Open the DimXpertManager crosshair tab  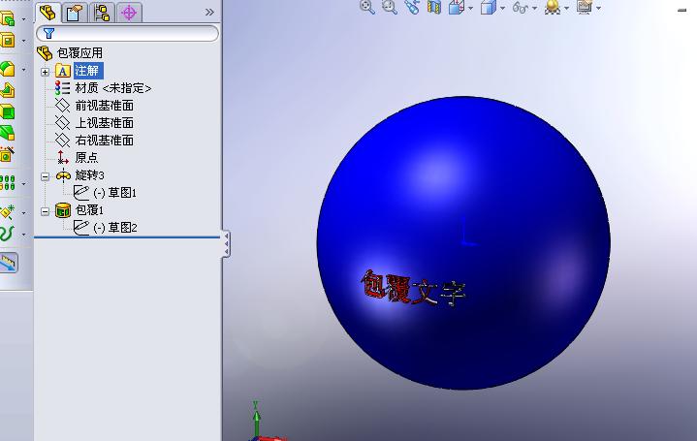129,13
